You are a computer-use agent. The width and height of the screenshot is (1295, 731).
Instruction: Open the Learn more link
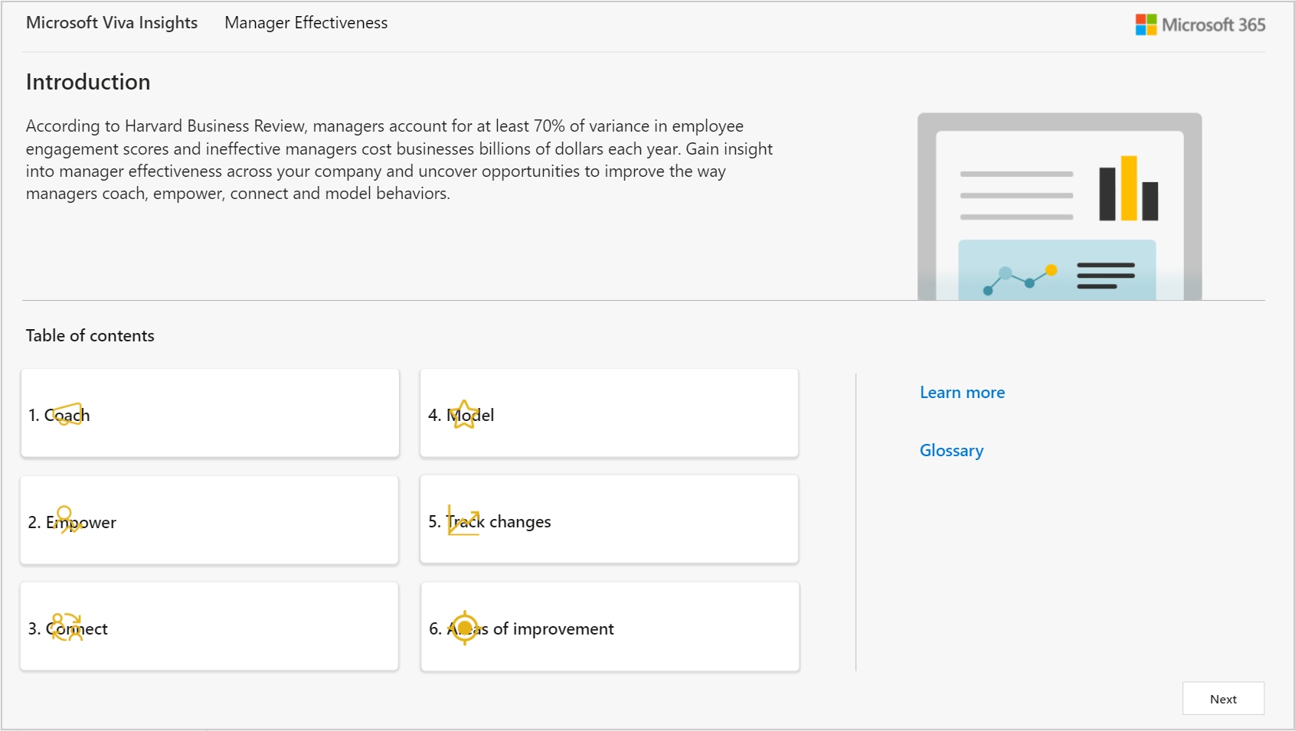pos(962,393)
